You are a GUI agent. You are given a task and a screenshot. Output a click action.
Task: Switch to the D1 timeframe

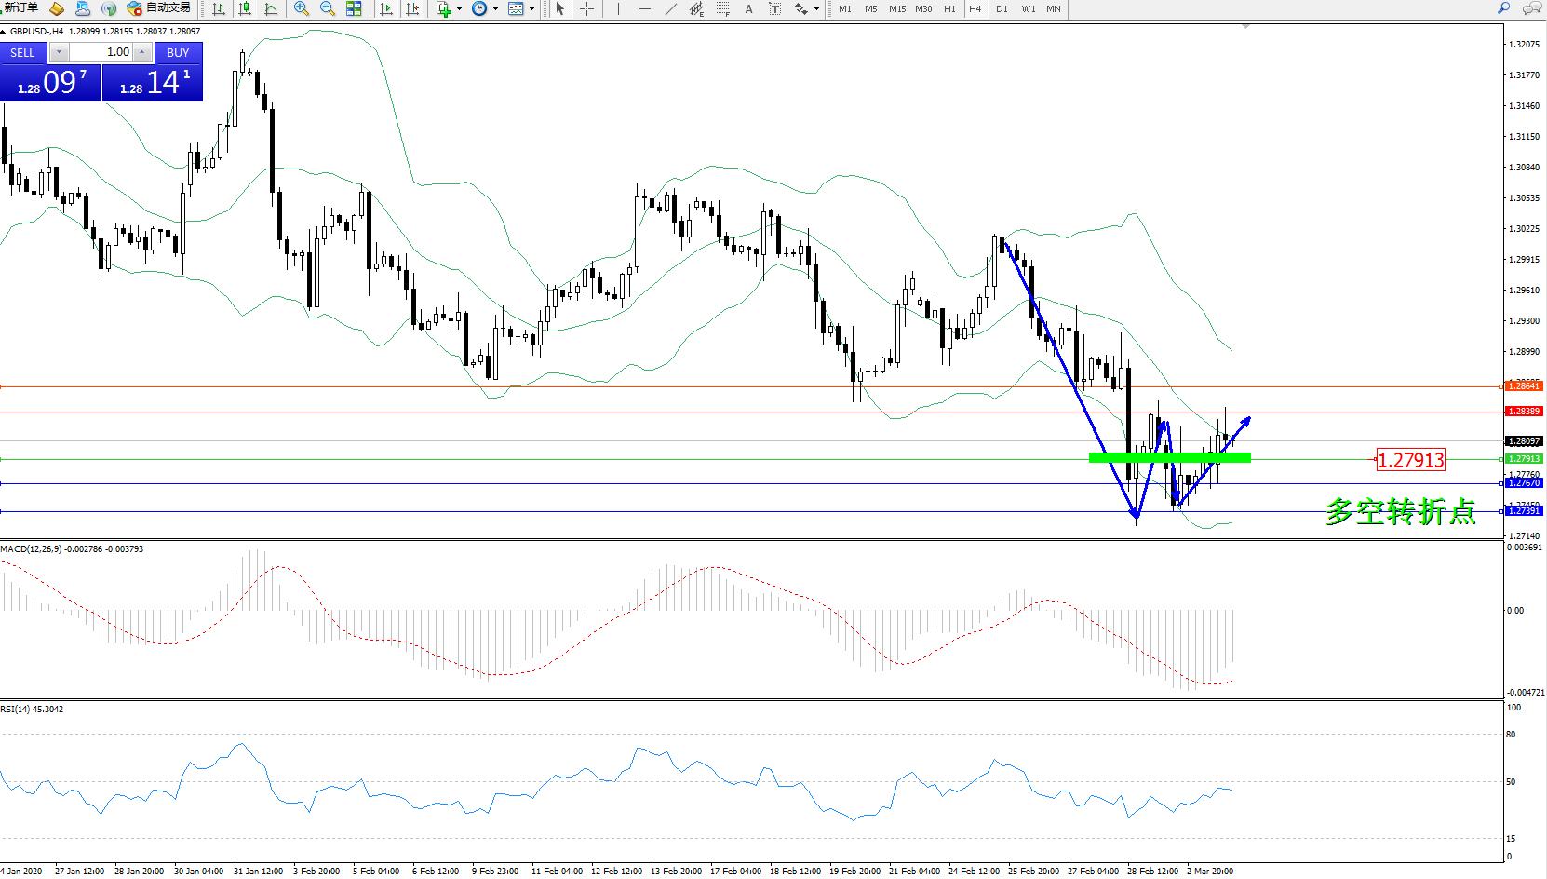(1002, 8)
